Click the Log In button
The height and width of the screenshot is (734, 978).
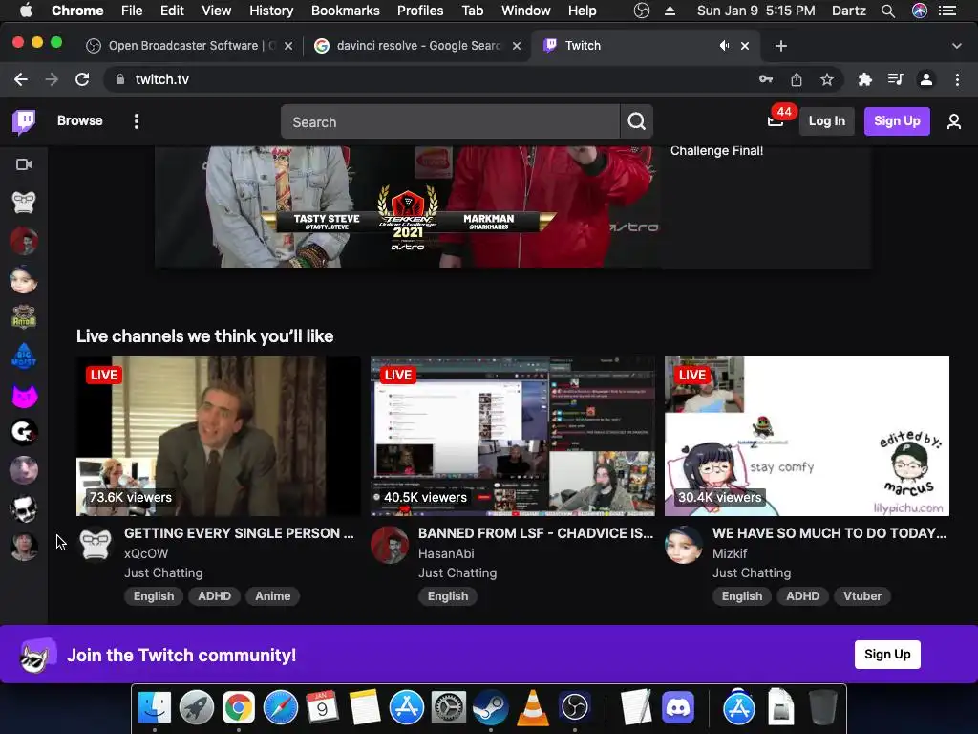[826, 121]
